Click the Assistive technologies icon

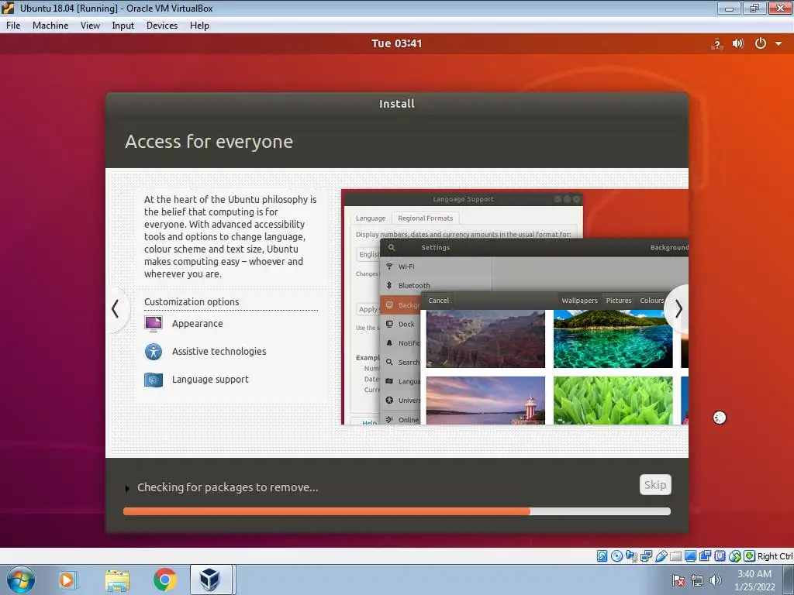[154, 351]
